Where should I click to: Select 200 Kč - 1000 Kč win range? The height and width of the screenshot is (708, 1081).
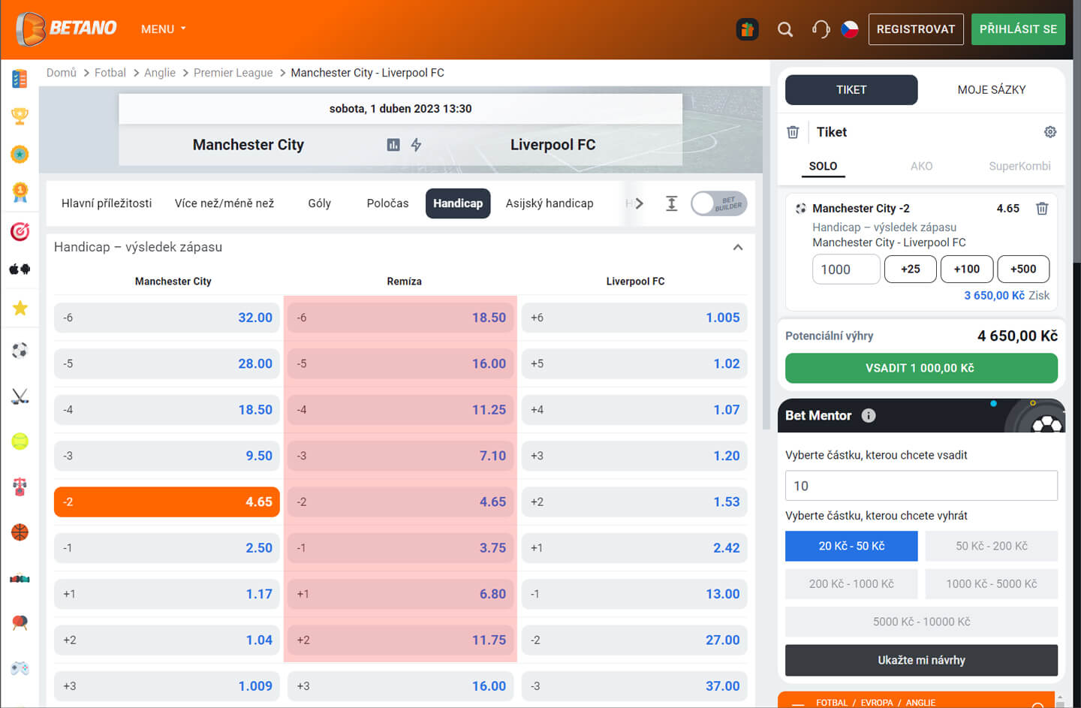click(x=851, y=583)
